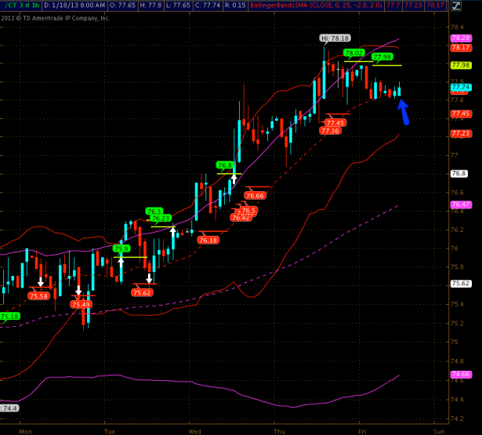Open the /CT 3 d 1h symbol label
Viewport: 482px width, 435px height.
pos(22,5)
